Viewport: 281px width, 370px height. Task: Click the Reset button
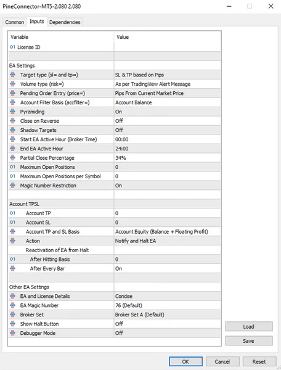click(259, 361)
